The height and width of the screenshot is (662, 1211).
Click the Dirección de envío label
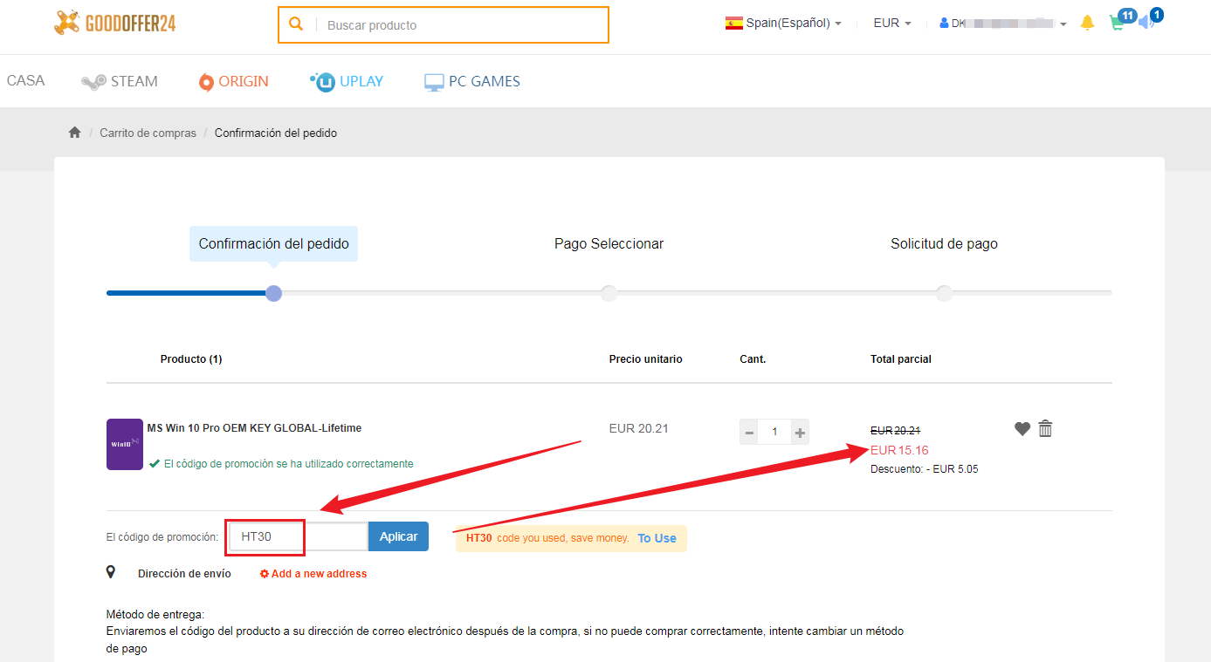(x=184, y=574)
